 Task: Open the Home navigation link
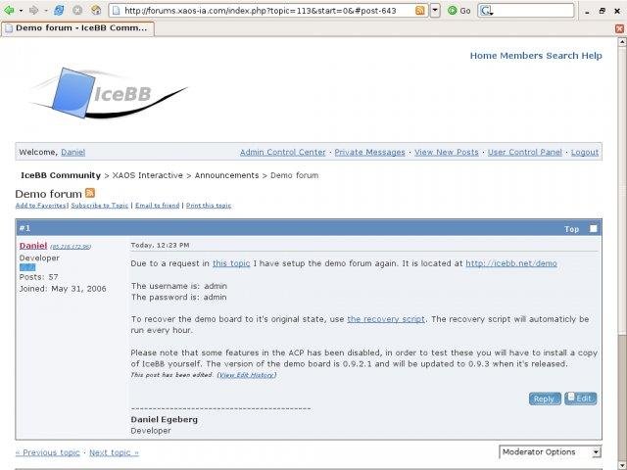483,56
